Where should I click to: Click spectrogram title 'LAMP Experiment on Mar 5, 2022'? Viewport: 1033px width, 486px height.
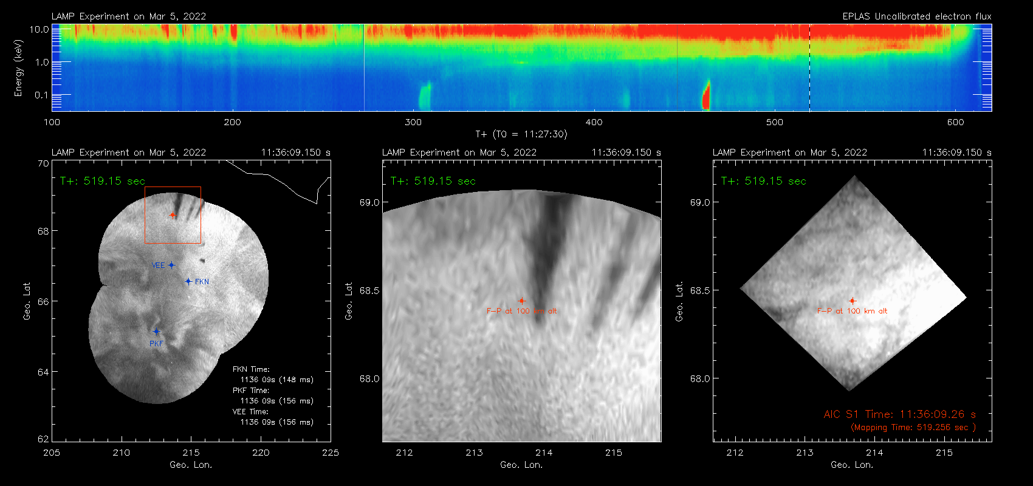(x=129, y=16)
